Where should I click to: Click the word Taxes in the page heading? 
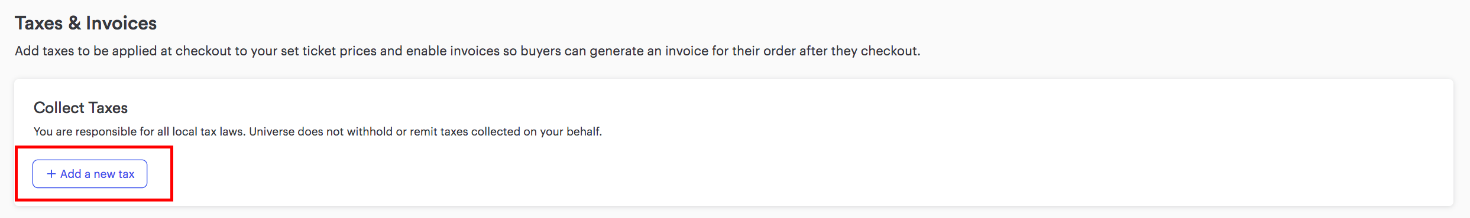coord(38,23)
